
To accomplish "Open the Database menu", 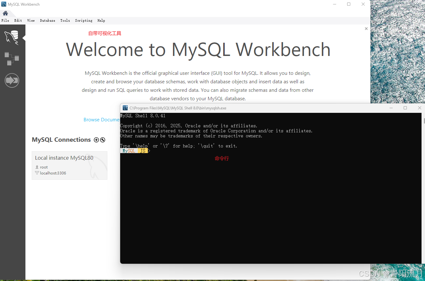I will click(48, 20).
